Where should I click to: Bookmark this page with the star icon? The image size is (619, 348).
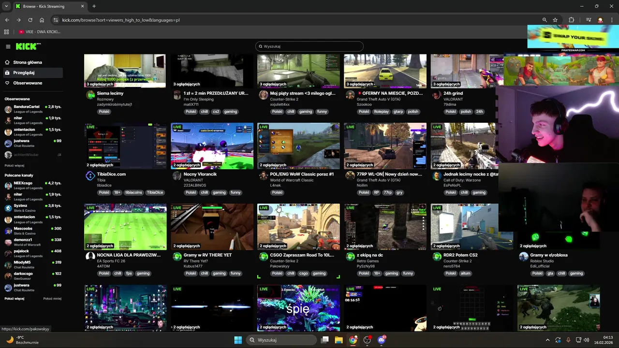click(555, 20)
